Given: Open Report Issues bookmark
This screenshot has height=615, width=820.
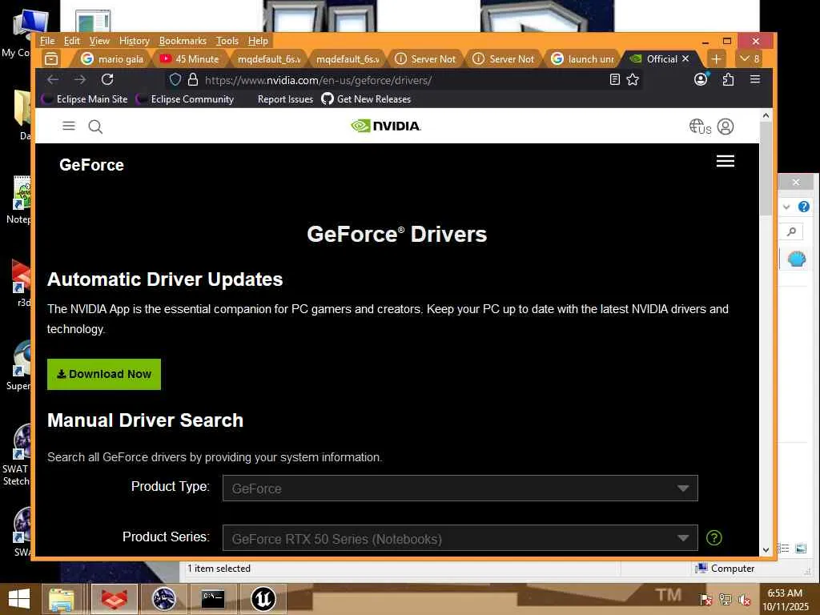Looking at the screenshot, I should click(285, 98).
